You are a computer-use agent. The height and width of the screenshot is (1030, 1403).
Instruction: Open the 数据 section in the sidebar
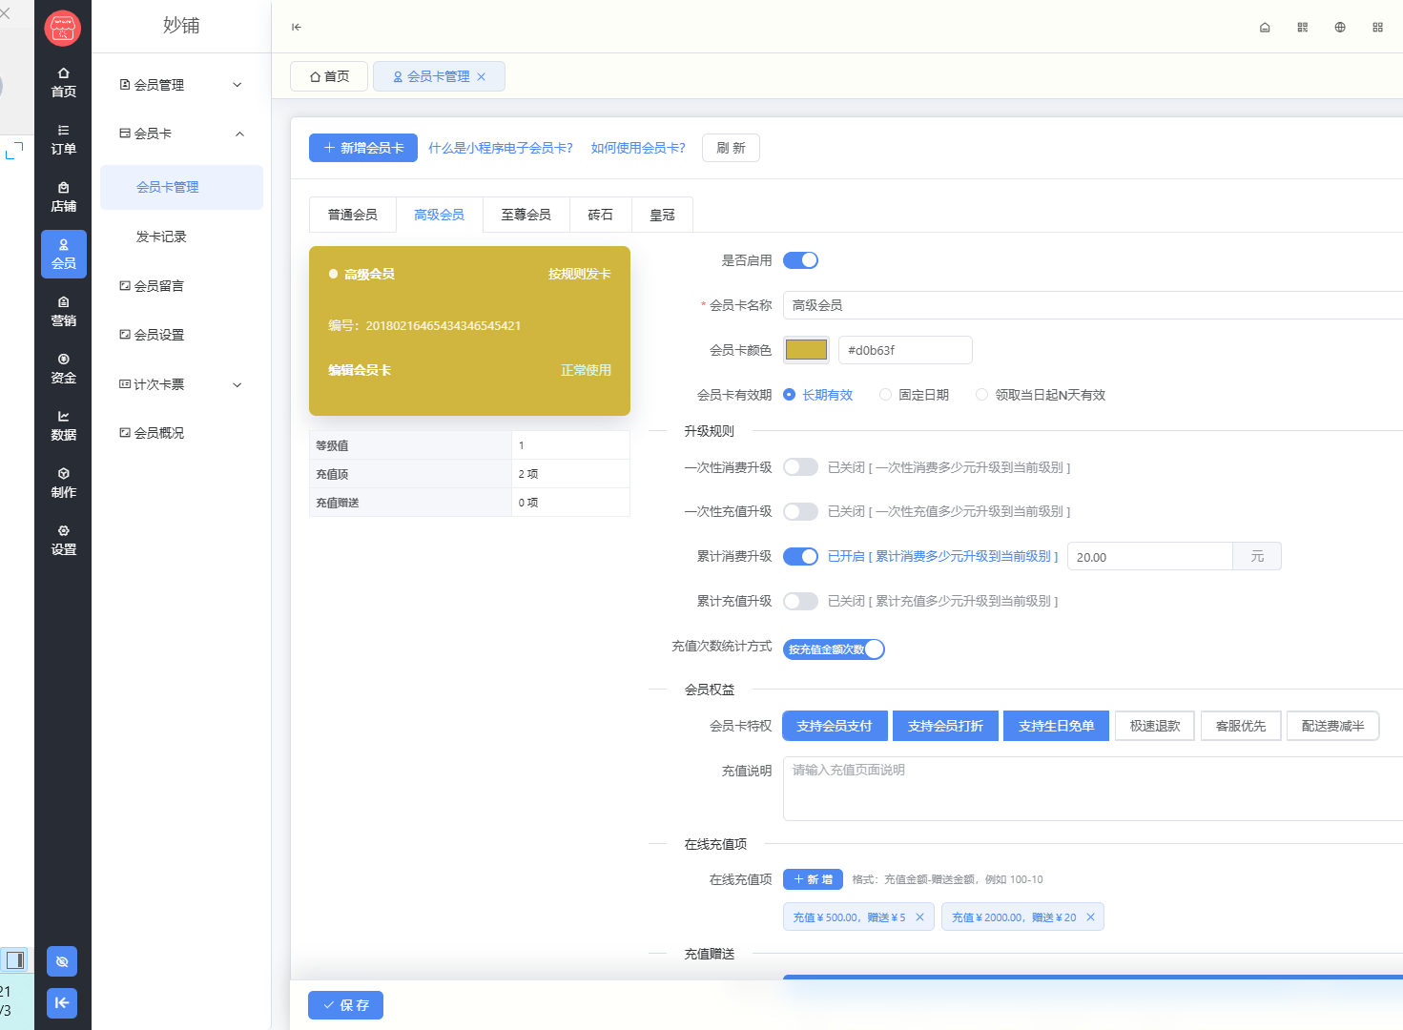click(64, 426)
